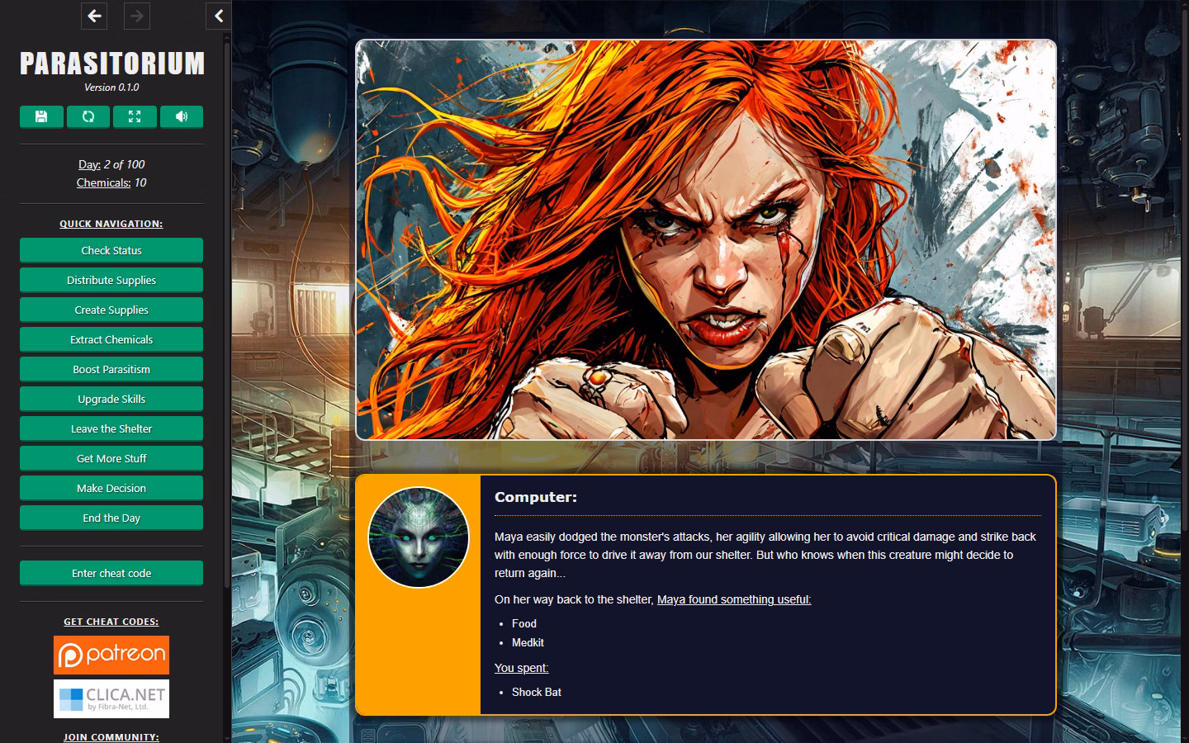This screenshot has width=1189, height=743.
Task: Open Boost Parasitism
Action: point(111,369)
